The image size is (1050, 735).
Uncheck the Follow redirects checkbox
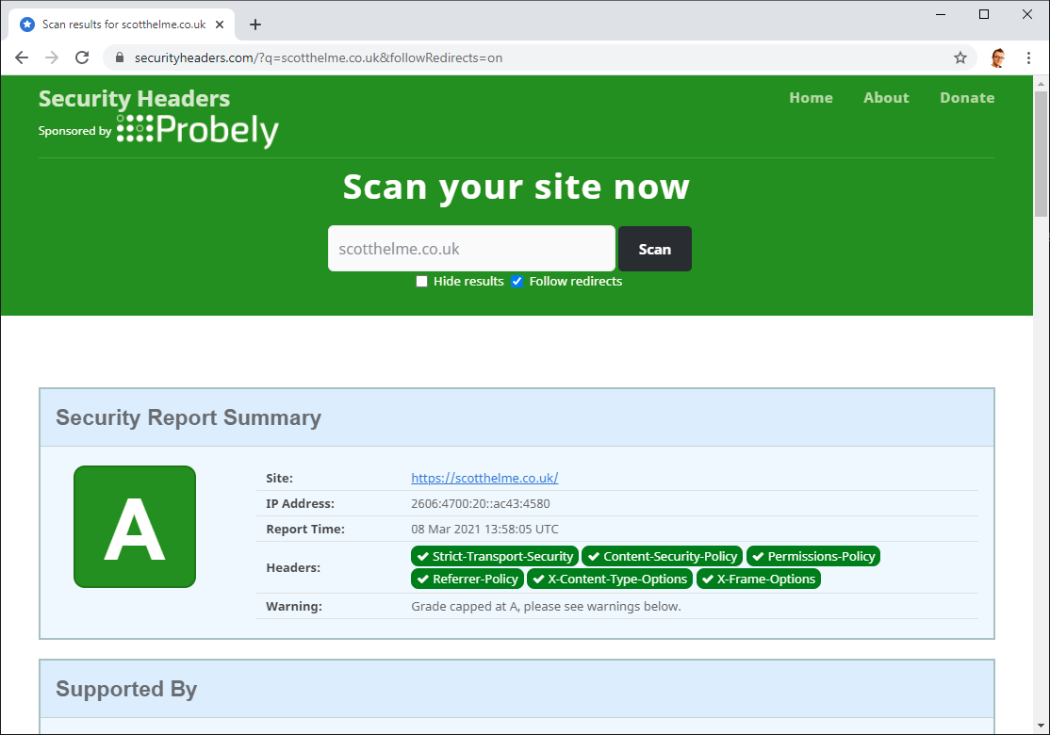coord(517,281)
